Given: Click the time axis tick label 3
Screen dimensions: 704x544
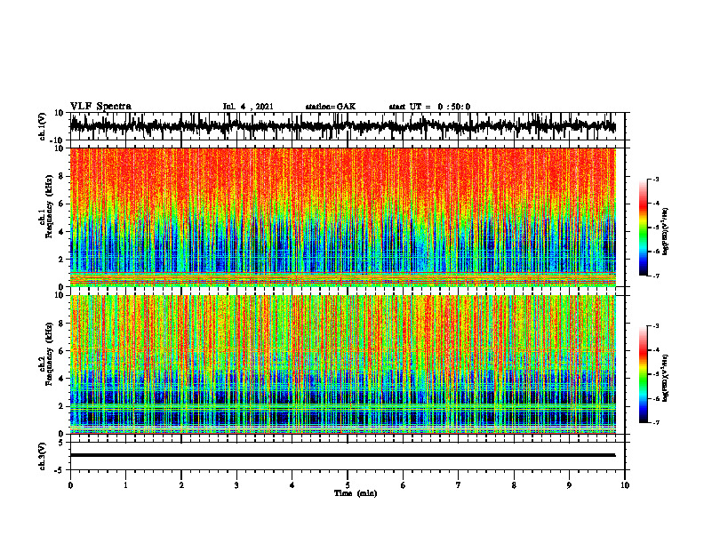Looking at the screenshot, I should [236, 485].
